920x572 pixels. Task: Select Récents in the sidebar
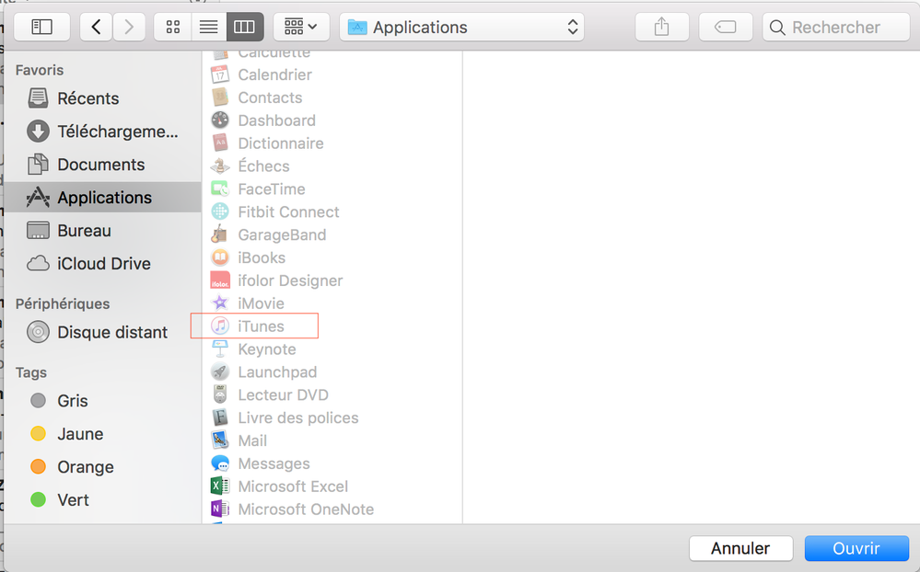click(x=102, y=98)
